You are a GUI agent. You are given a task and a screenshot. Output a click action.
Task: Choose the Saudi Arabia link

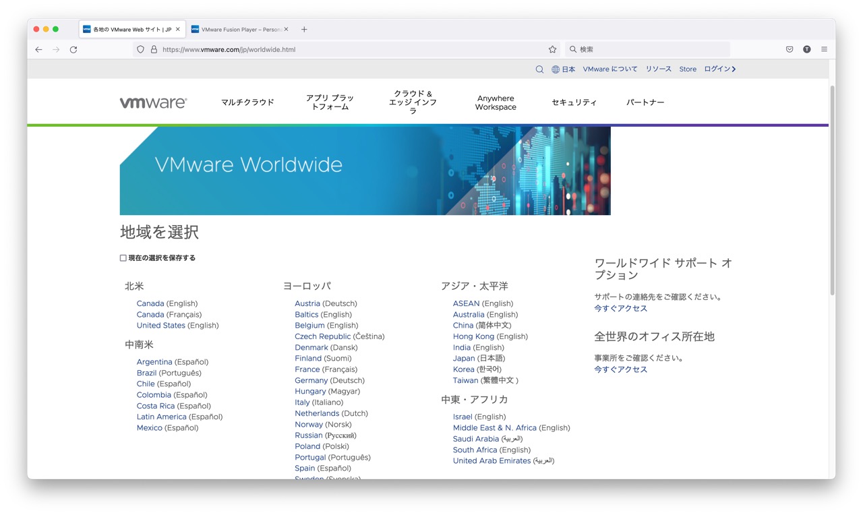pos(476,439)
